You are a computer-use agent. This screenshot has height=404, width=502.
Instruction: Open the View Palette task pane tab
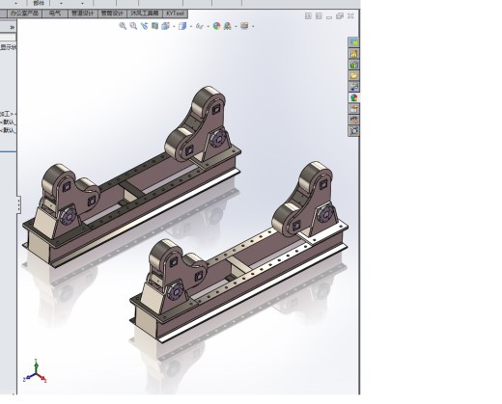point(353,87)
